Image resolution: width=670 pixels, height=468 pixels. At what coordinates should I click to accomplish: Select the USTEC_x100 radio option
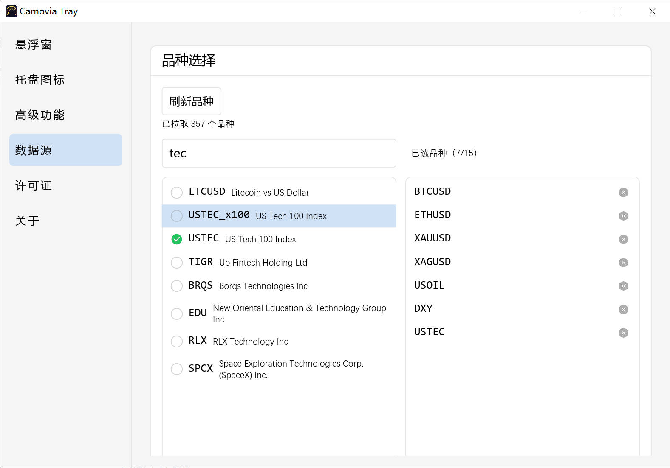tap(177, 216)
